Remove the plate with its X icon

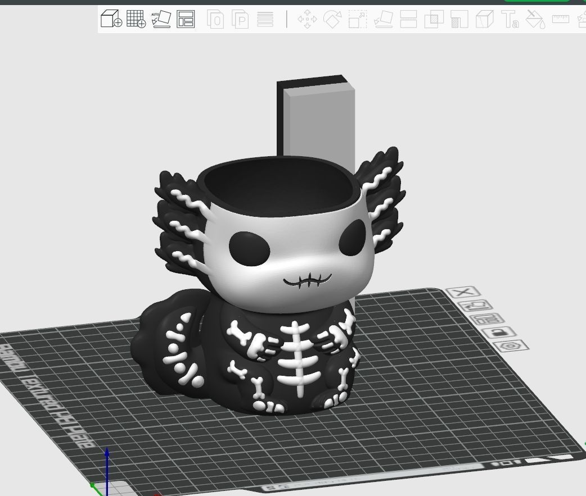click(x=463, y=292)
